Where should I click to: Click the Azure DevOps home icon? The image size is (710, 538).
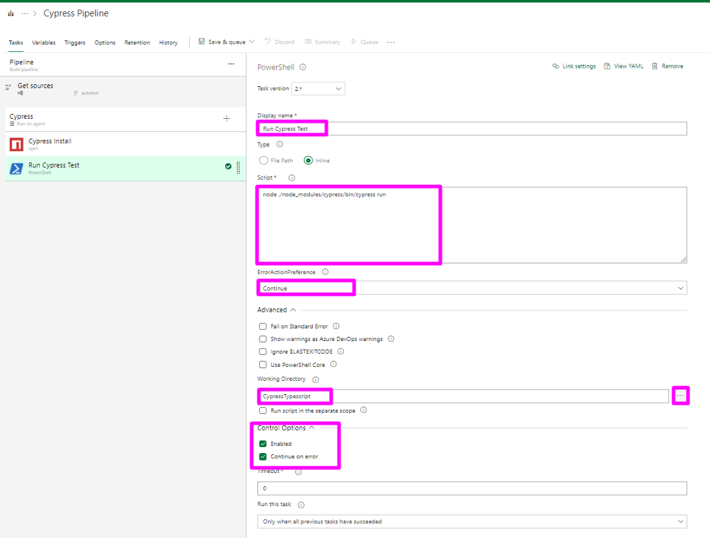[x=11, y=13]
